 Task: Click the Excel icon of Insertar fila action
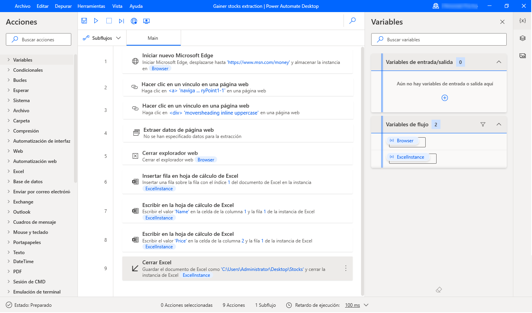click(x=135, y=182)
